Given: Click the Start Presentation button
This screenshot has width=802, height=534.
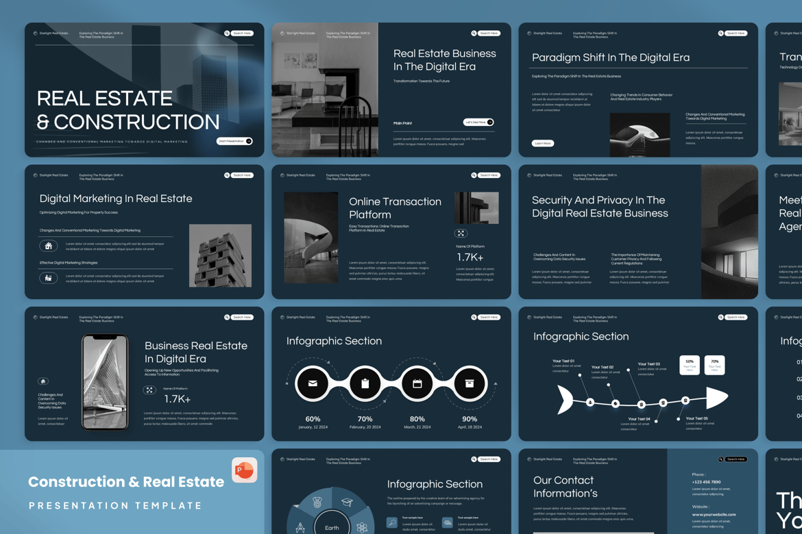Looking at the screenshot, I should point(234,141).
